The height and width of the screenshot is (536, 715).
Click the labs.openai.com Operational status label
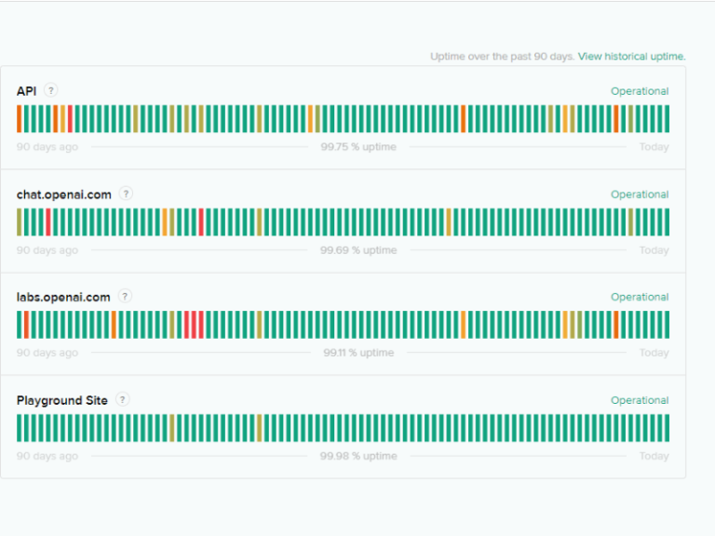640,297
